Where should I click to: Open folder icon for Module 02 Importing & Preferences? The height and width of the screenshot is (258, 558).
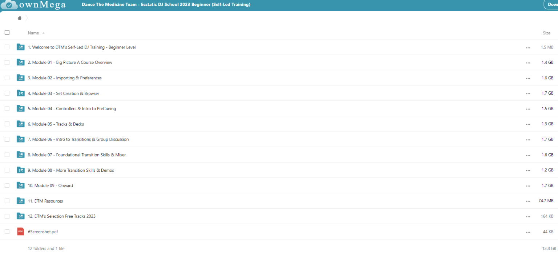click(21, 78)
